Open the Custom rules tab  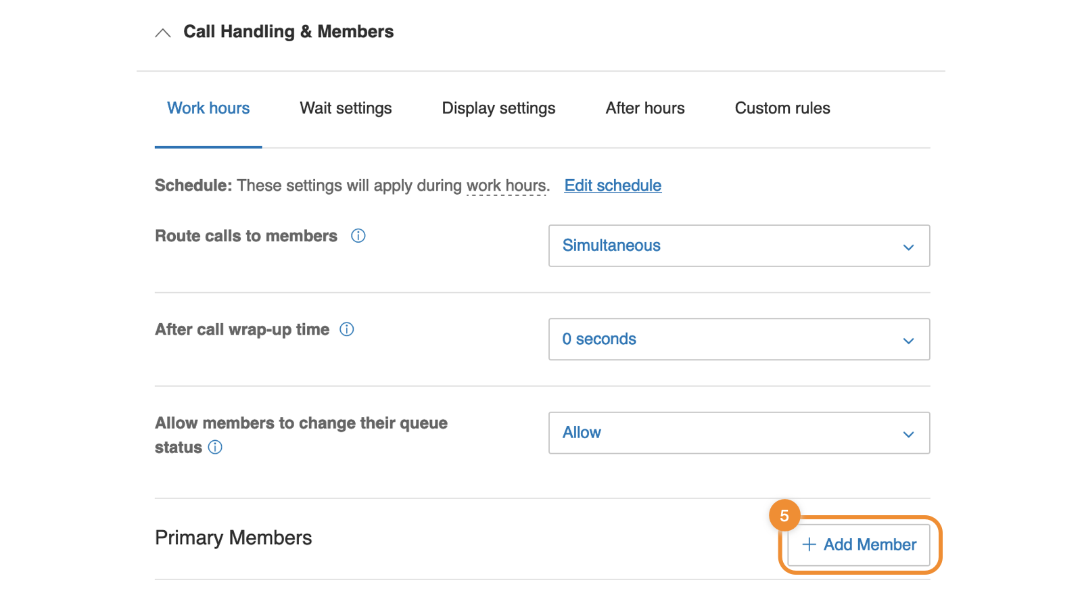tap(782, 108)
